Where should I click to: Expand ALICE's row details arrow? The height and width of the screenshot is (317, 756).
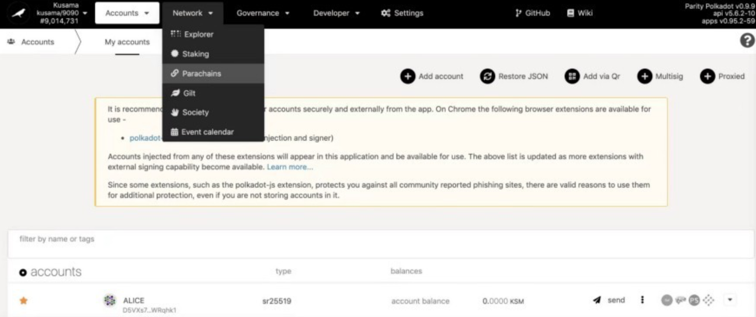pos(730,300)
